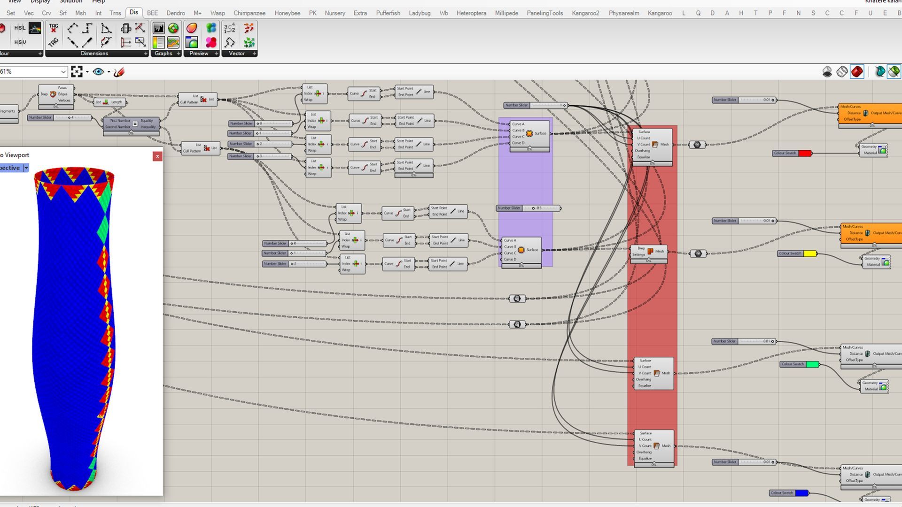This screenshot has width=902, height=507.
Task: Open the Pufferfish component tab
Action: [388, 13]
